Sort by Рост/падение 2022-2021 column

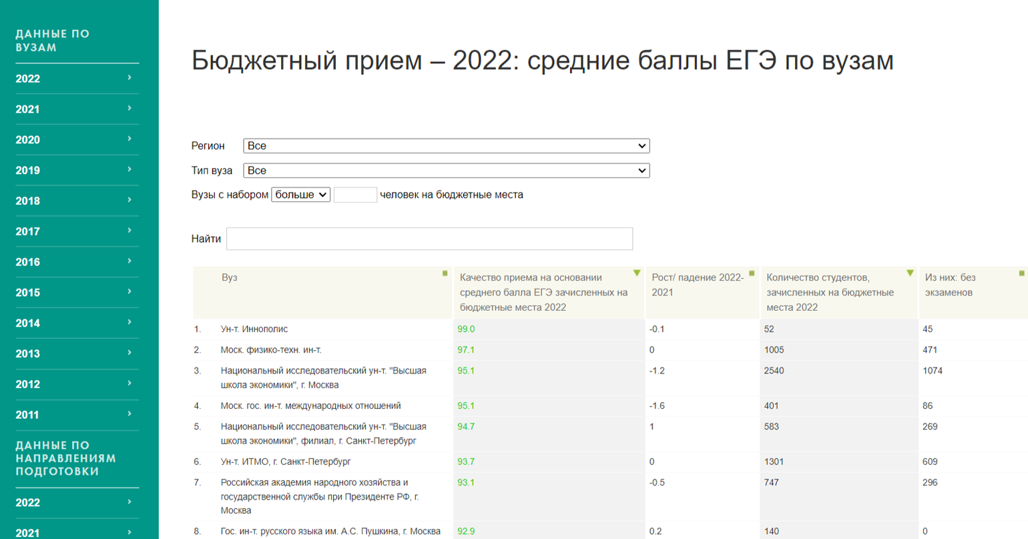click(752, 274)
